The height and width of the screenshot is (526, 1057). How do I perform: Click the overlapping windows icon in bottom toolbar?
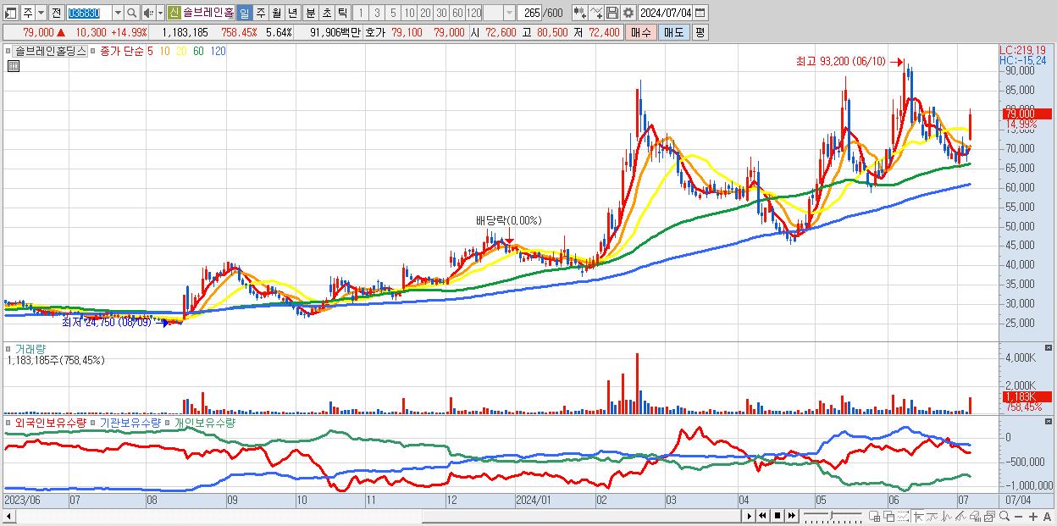888,516
